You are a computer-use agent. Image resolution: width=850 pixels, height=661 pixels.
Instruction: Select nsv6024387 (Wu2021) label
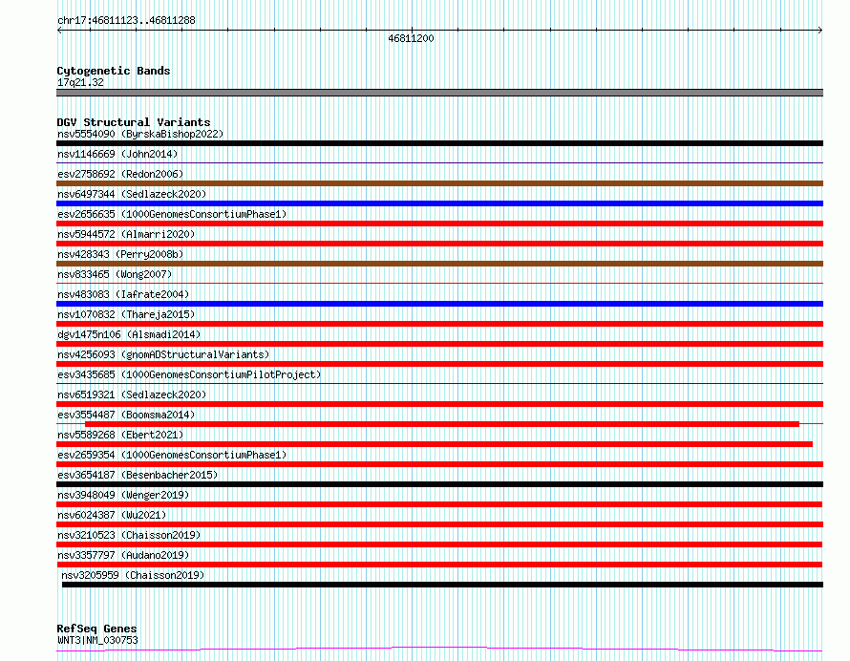(x=112, y=515)
